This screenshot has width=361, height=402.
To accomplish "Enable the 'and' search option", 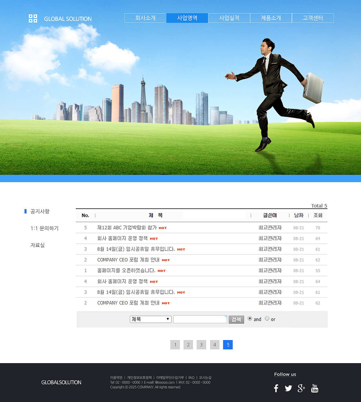I will point(250,318).
